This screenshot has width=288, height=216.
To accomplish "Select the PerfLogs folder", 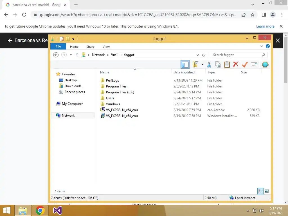I will coord(110,80).
